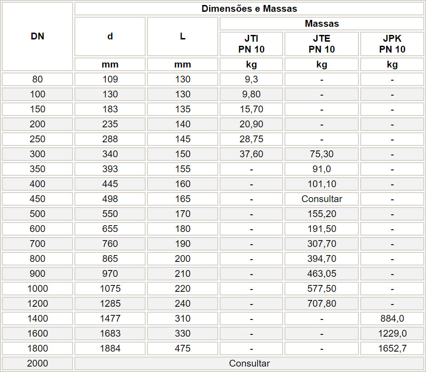
Task: Click the L value '310'
Action: [x=182, y=318]
